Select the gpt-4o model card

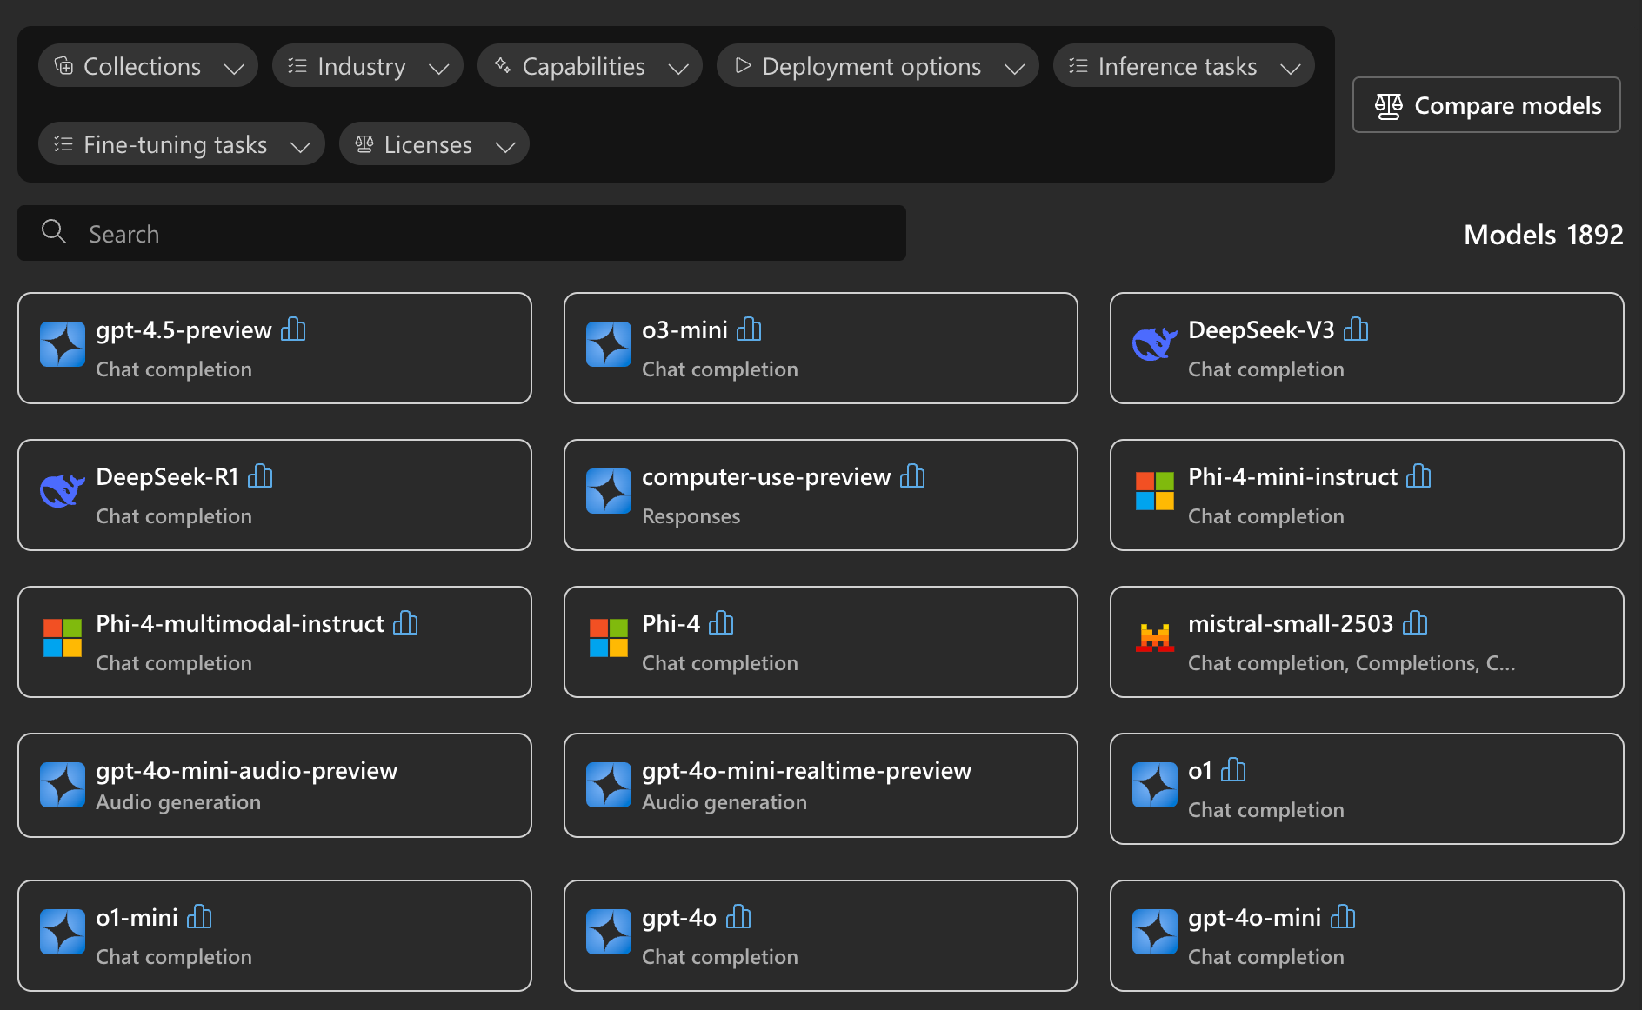[x=821, y=935]
